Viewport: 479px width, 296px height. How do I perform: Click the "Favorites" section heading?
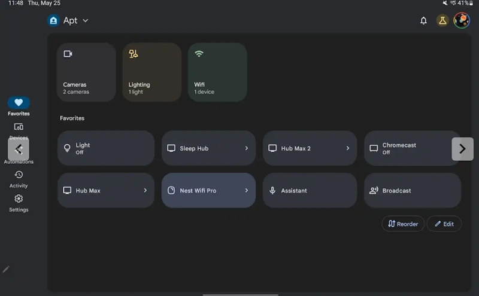(x=72, y=118)
